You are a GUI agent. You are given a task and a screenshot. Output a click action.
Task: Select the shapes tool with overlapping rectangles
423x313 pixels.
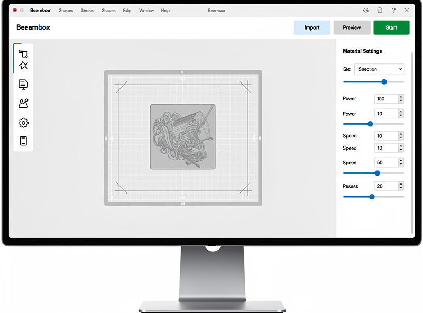click(23, 53)
